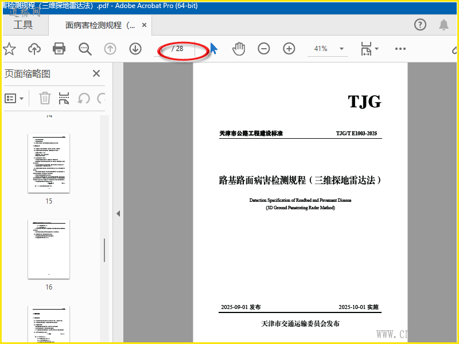The image size is (459, 344).
Task: Click the TJG logo text on page
Action: pos(364,101)
